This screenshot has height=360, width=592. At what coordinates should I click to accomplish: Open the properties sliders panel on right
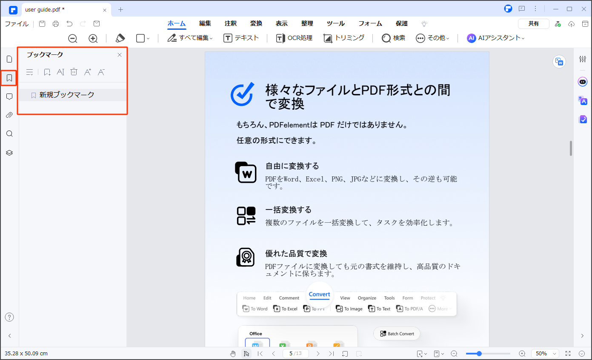(583, 59)
